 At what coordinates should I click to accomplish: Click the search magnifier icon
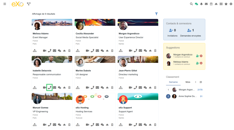coord(191,4)
